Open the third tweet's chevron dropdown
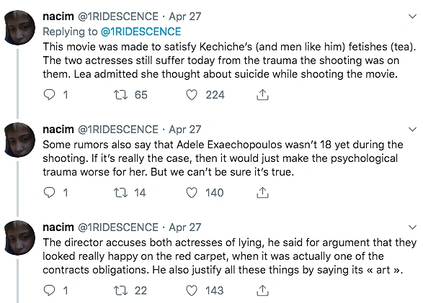Viewport: 423px width, 303px height. [x=412, y=227]
